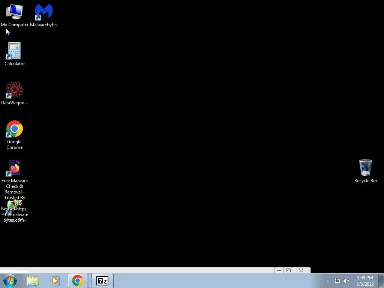Restore the window bar above the taskbar
Image resolution: width=384 pixels, height=288 pixels.
point(288,270)
